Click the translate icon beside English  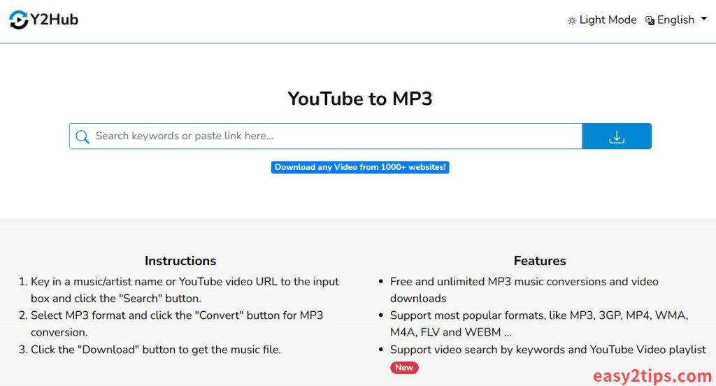point(650,20)
